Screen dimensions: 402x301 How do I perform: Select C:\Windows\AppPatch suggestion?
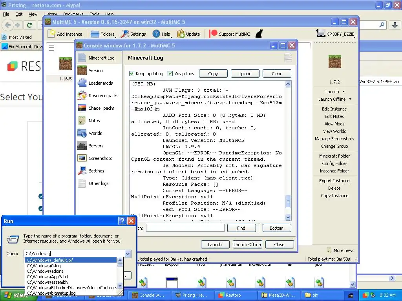click(x=71, y=277)
